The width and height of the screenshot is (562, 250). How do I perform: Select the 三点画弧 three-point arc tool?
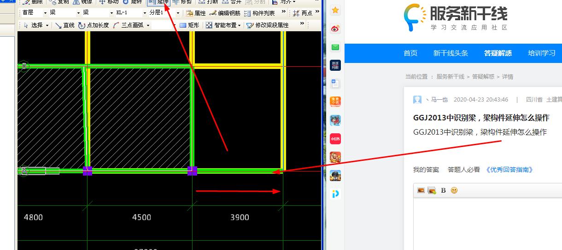click(x=129, y=25)
